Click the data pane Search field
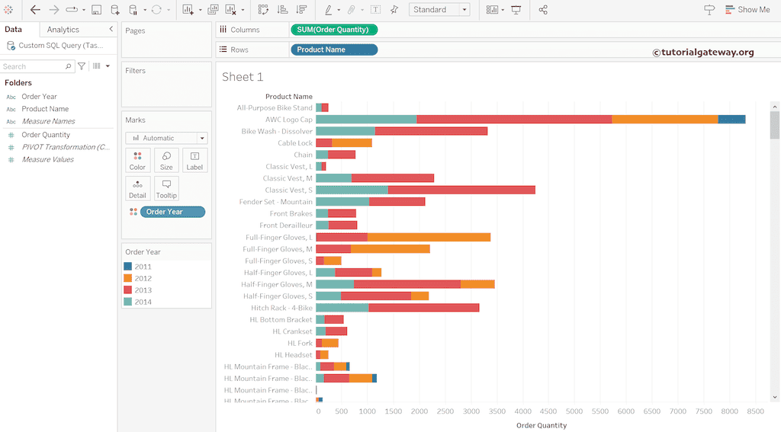Screen dimensions: 781x432 point(33,66)
